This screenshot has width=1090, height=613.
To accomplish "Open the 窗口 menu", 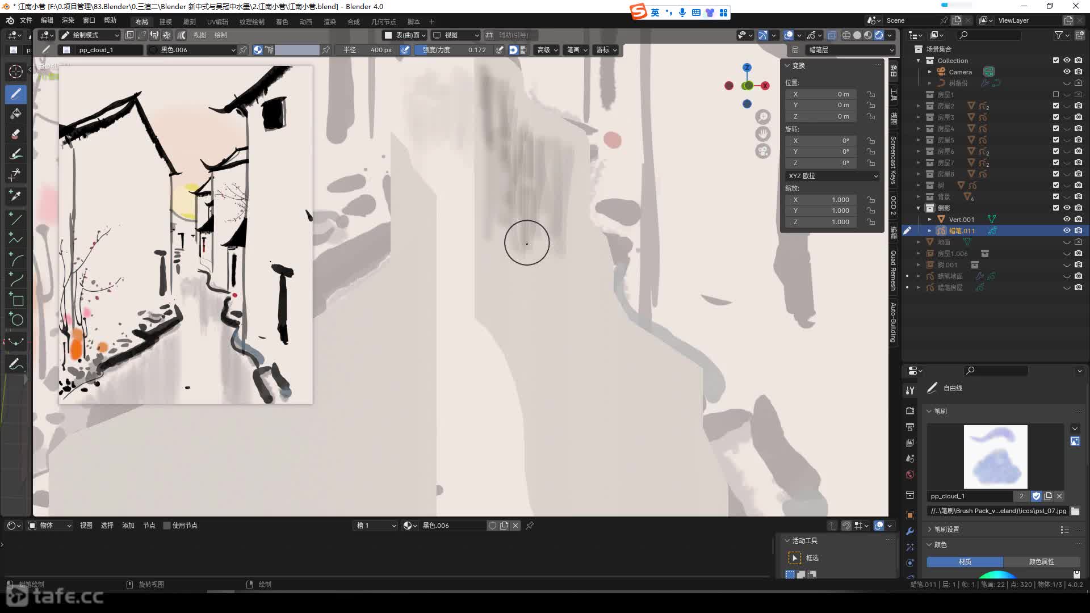I will point(89,20).
